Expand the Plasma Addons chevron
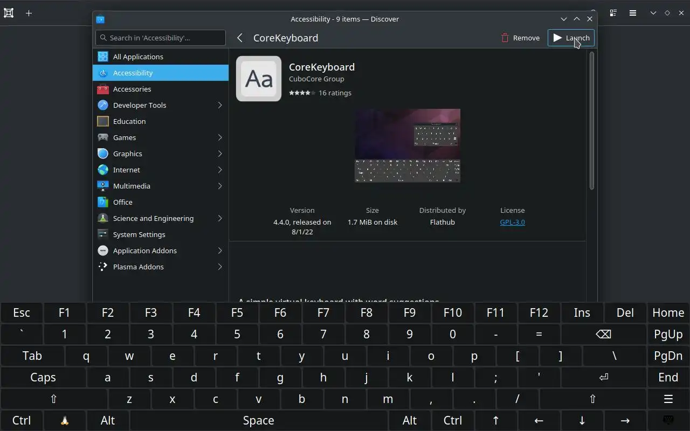Viewport: 690px width, 431px height. [x=220, y=267]
